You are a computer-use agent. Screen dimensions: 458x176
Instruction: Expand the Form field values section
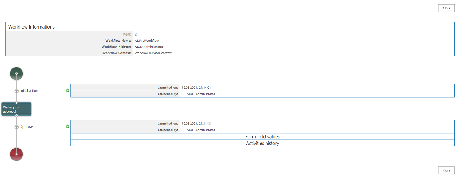[262, 136]
